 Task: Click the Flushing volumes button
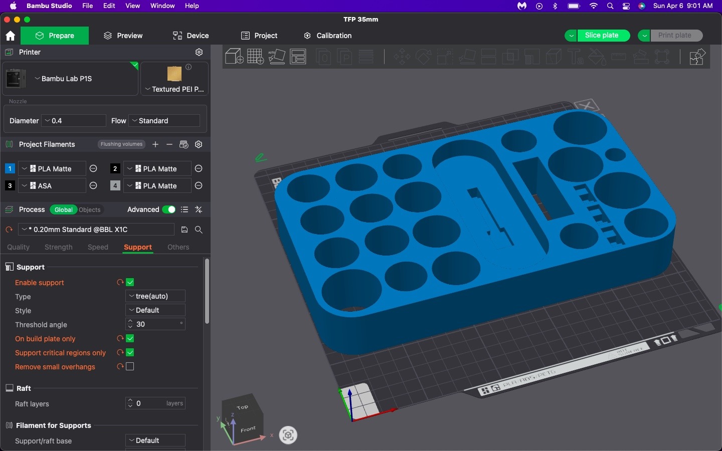pos(121,144)
